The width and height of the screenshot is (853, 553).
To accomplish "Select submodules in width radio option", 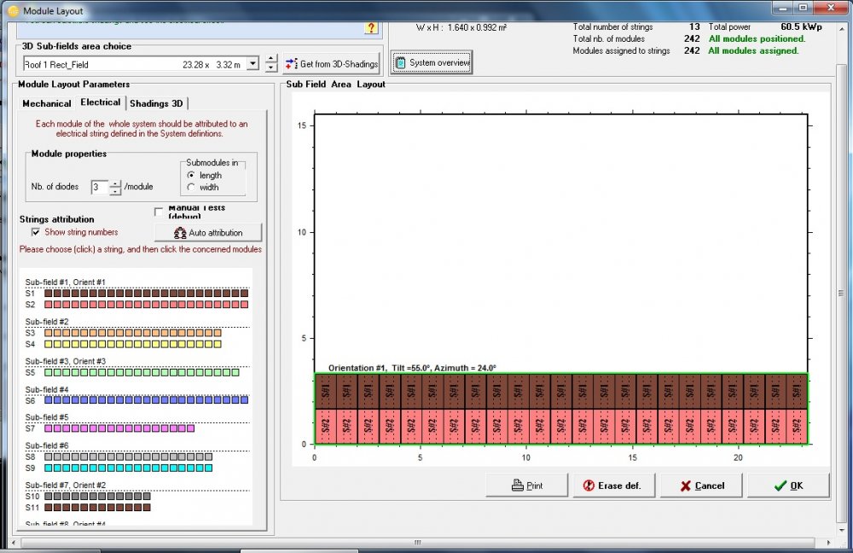I will pyautogui.click(x=191, y=187).
